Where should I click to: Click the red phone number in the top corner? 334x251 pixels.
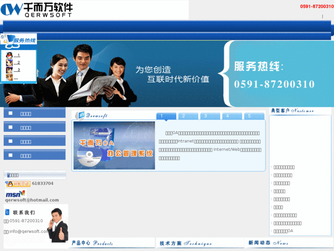coord(317,6)
